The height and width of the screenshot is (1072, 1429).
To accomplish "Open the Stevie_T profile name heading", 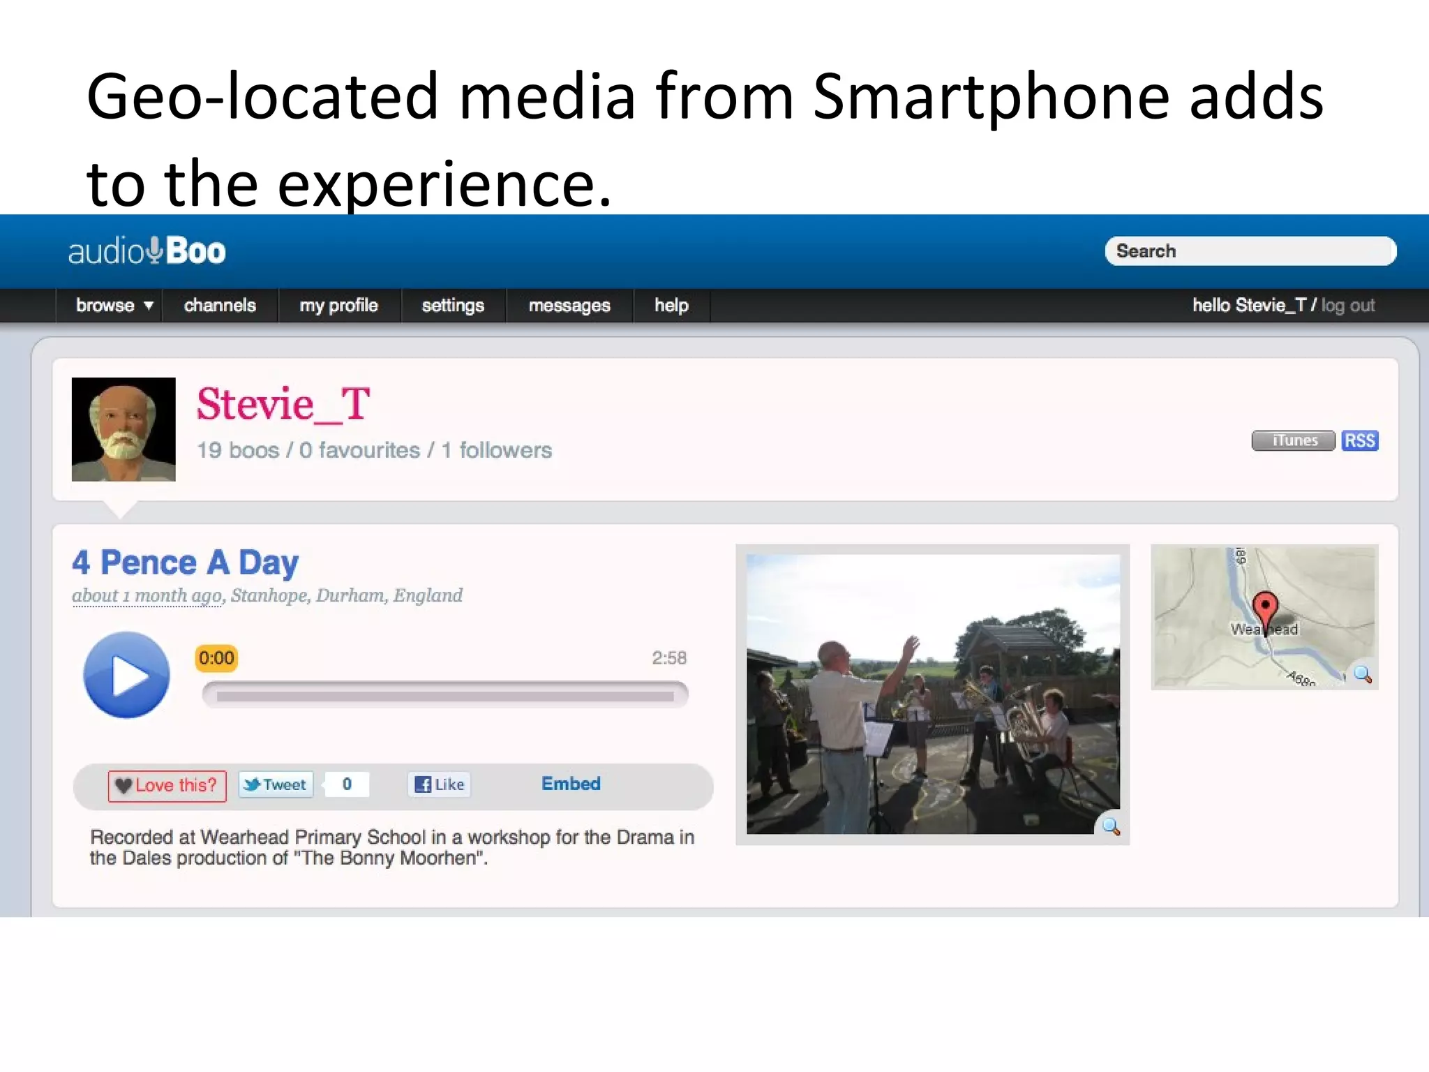I will 283,404.
